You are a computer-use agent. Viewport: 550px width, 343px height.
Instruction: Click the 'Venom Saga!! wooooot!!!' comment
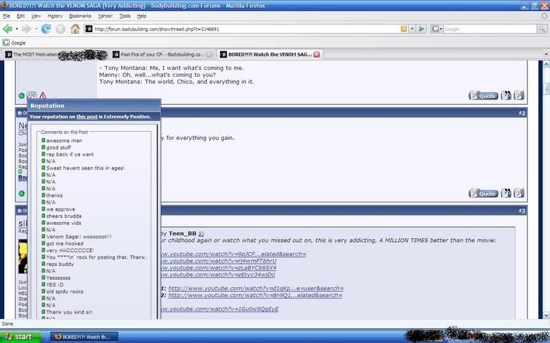(x=79, y=237)
